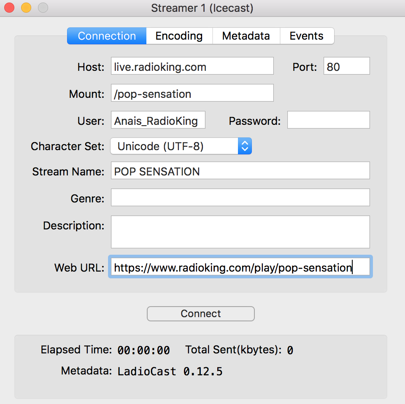Click the Connection tab
This screenshot has width=405, height=404.
tap(107, 36)
